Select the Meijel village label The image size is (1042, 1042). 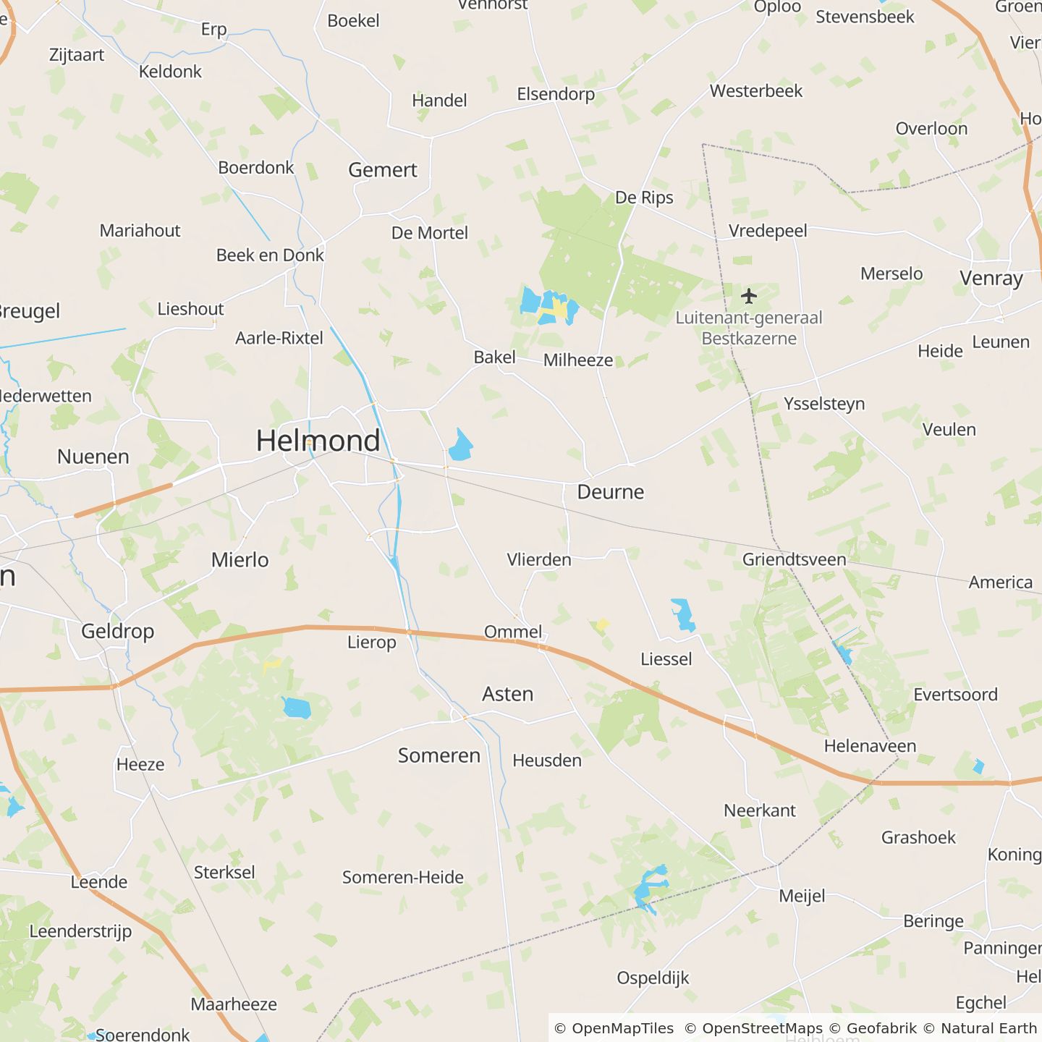802,896
